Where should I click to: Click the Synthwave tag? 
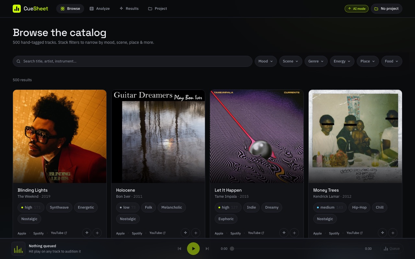click(59, 208)
